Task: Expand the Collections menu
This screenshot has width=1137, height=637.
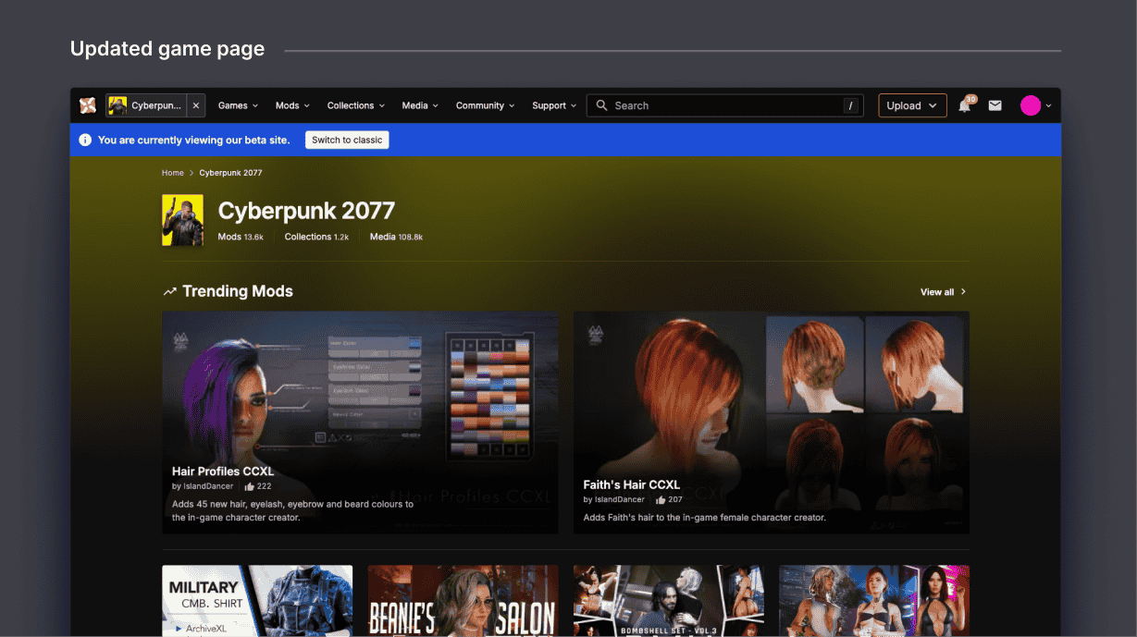Action: [x=356, y=105]
